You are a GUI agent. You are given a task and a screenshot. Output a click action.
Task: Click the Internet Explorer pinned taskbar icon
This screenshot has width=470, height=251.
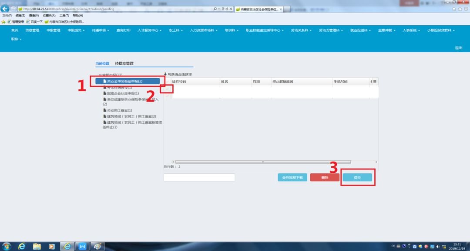22,246
